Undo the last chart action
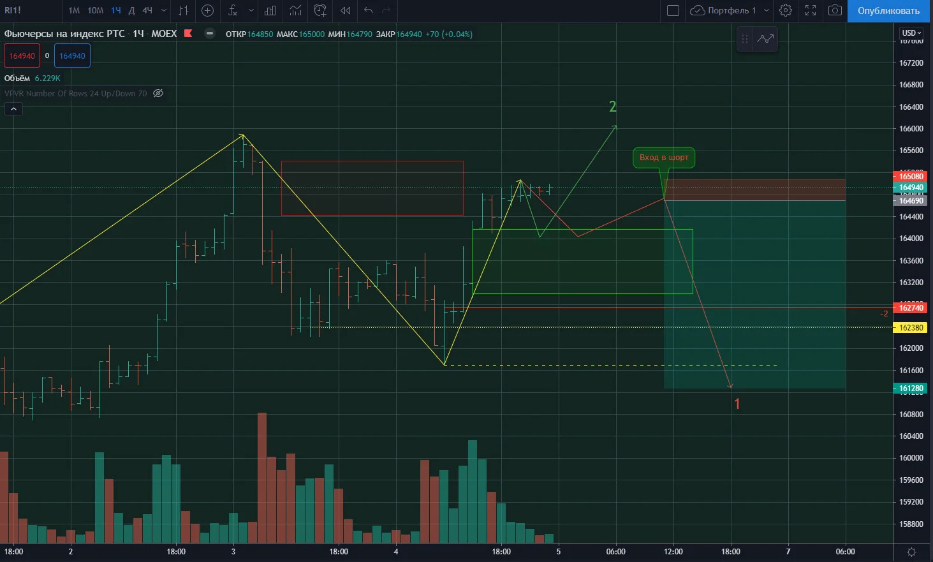Screen dimensions: 933x562 pyautogui.click(x=368, y=10)
